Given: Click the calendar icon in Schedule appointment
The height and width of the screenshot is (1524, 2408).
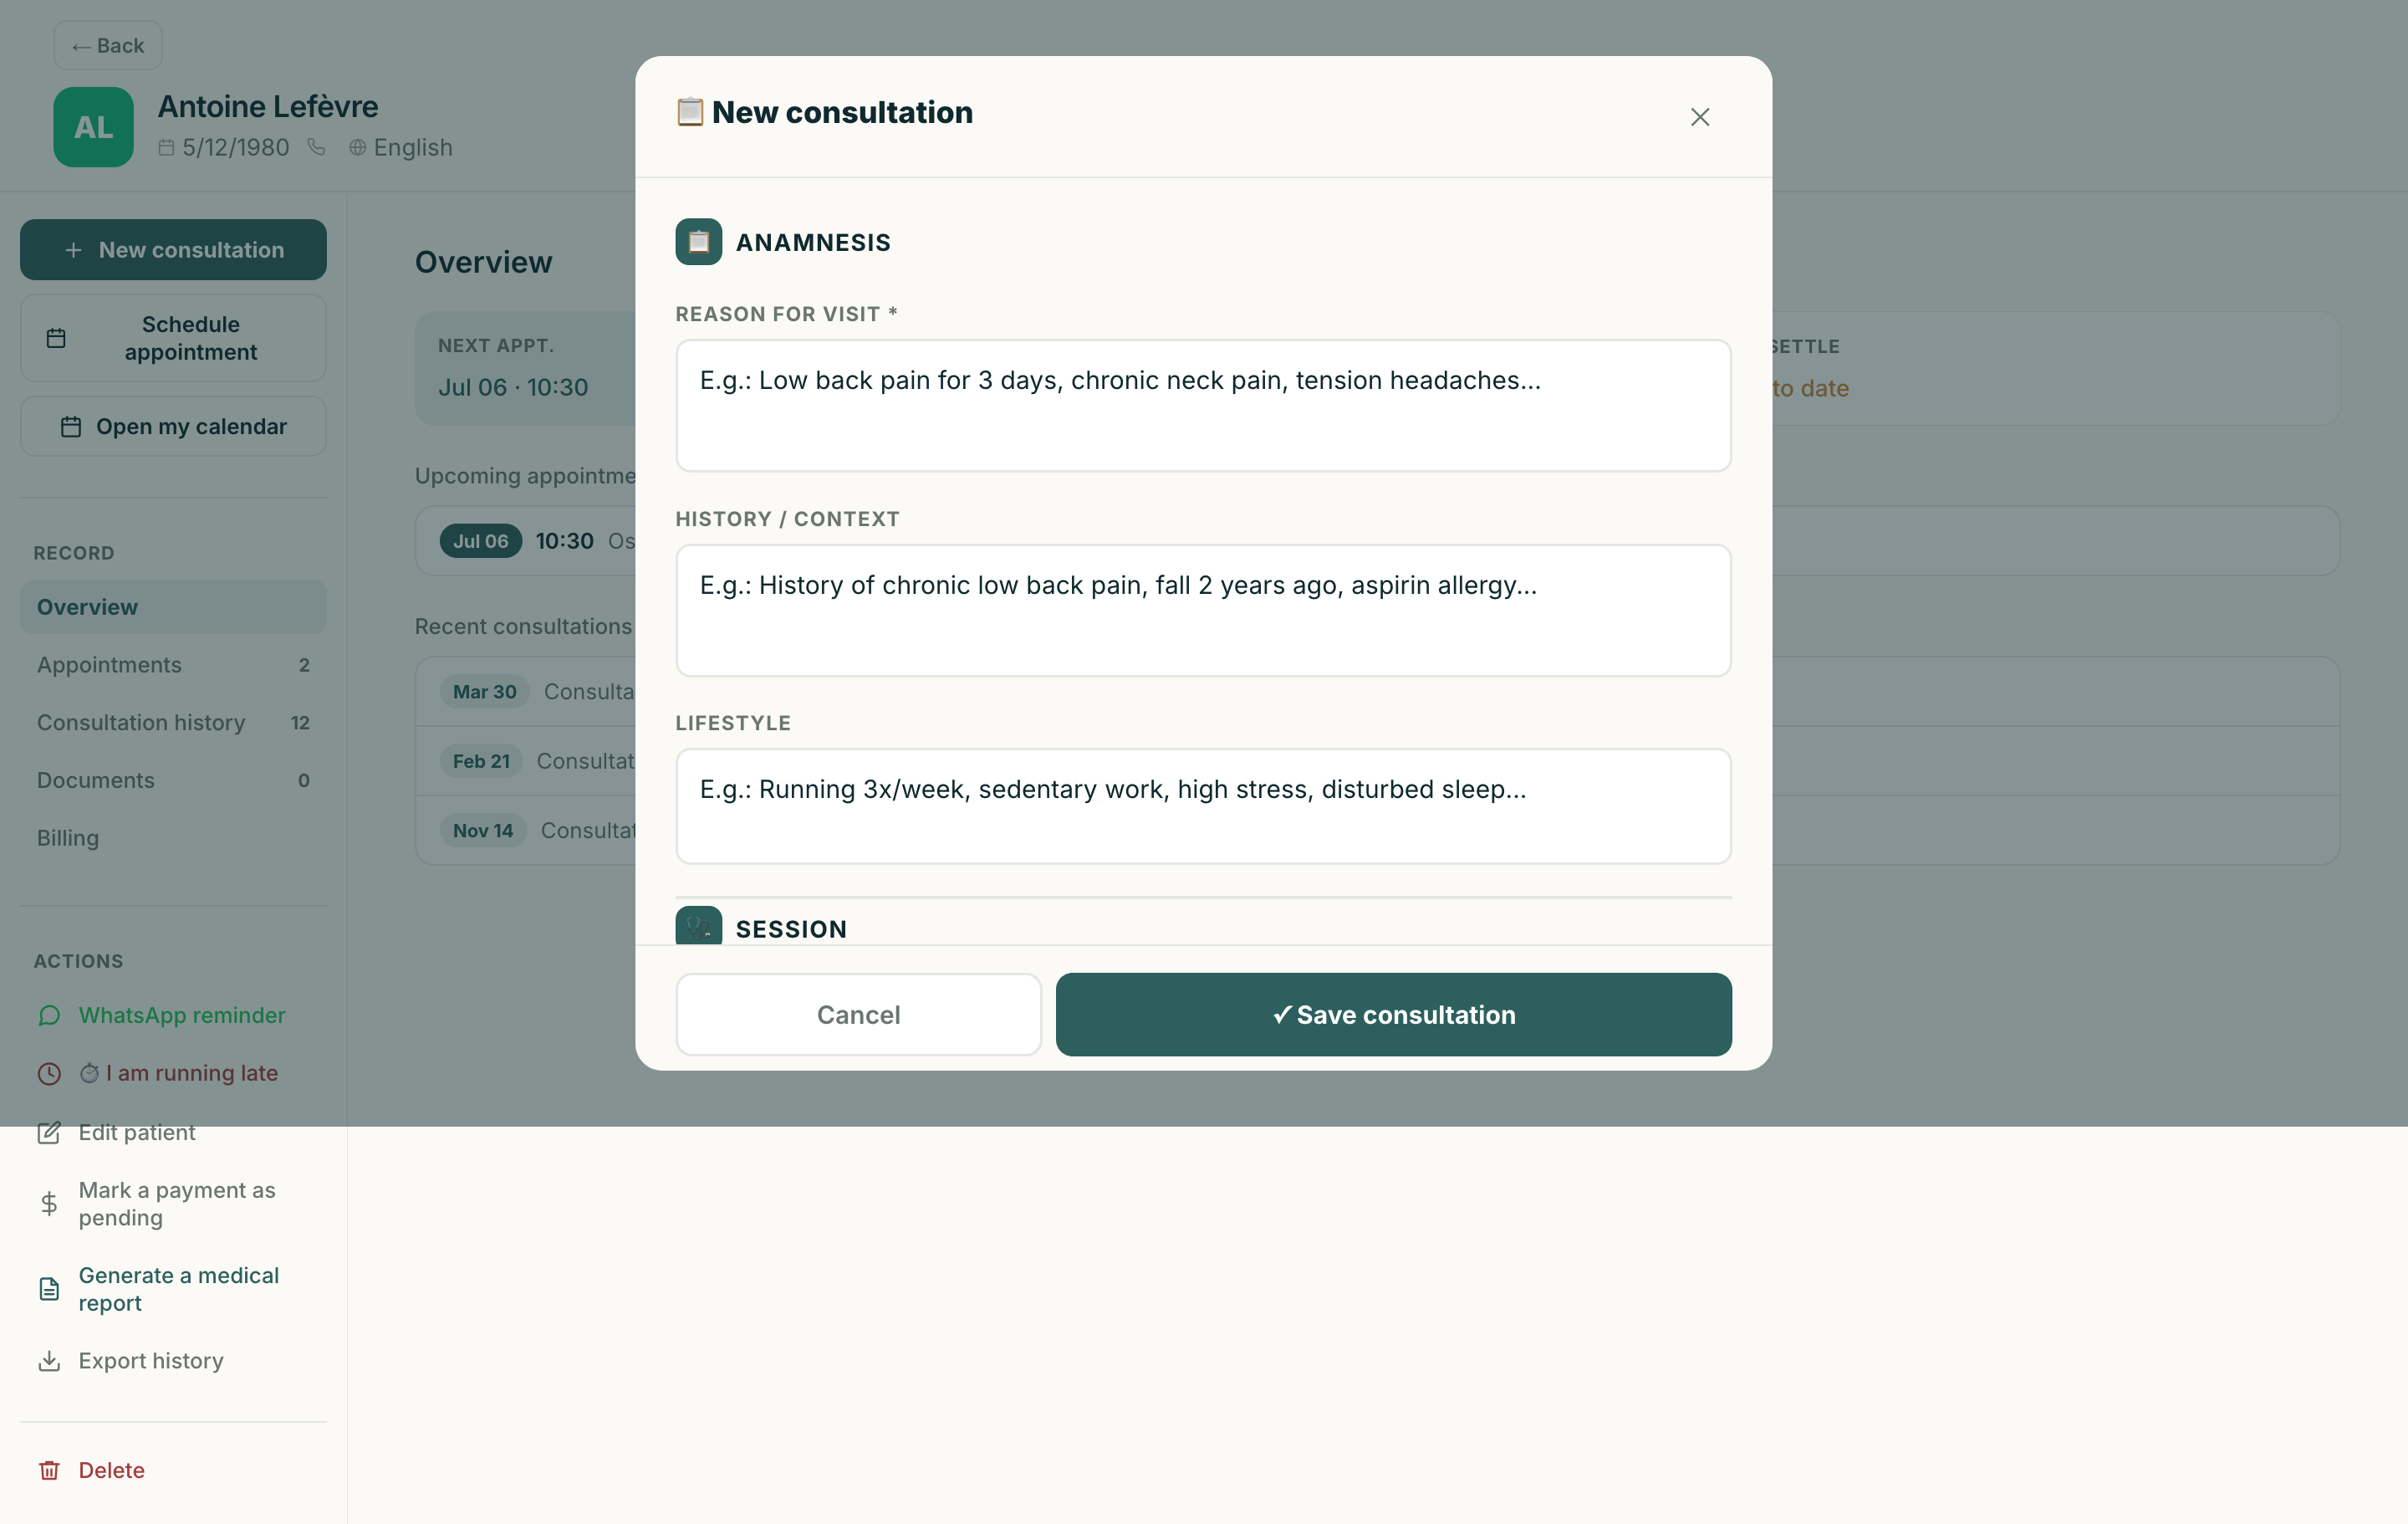Looking at the screenshot, I should 56,338.
